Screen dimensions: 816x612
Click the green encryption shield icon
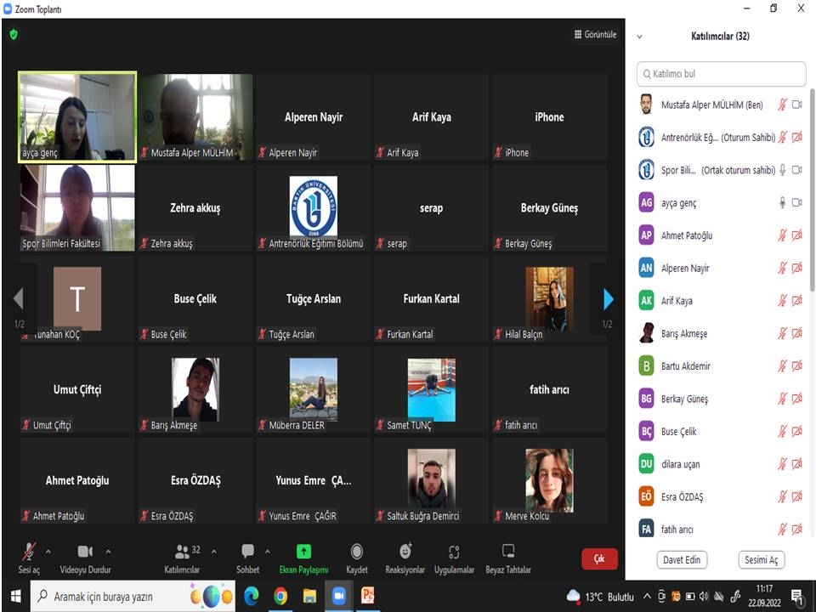click(x=14, y=35)
